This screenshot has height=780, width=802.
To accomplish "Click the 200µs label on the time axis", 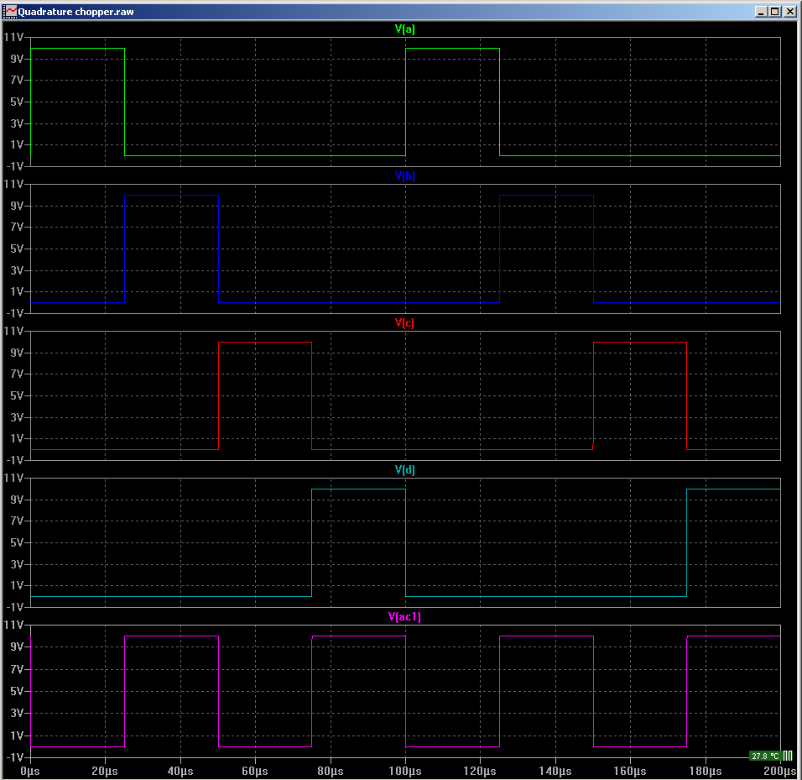I will tap(779, 771).
